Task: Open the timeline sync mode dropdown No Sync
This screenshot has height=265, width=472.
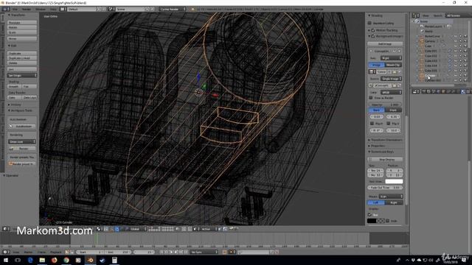Action: pos(204,252)
